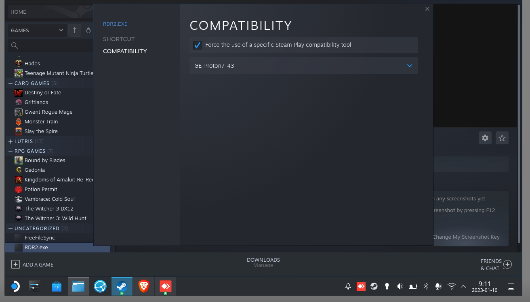Open Downloads Manage panel

click(x=263, y=262)
